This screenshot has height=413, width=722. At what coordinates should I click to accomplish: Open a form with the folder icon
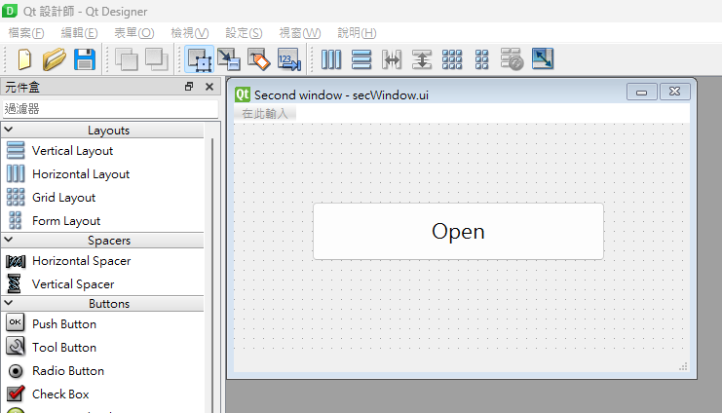tap(55, 59)
